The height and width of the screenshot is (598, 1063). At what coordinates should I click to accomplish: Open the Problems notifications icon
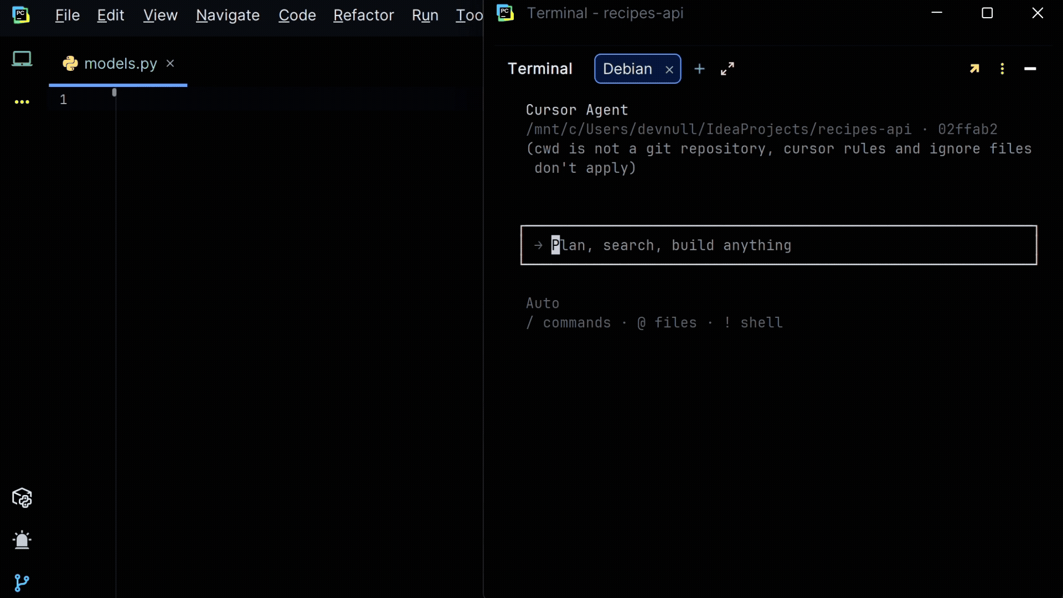[x=22, y=540]
